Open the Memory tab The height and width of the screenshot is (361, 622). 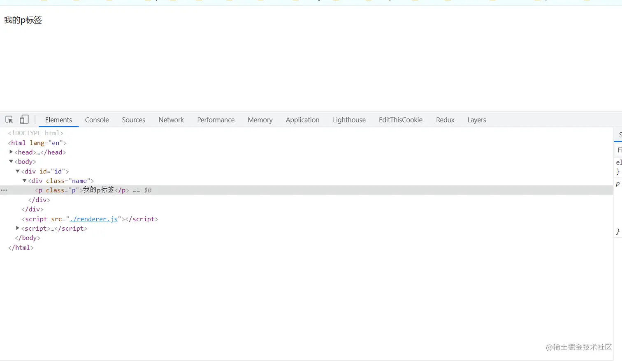(260, 120)
